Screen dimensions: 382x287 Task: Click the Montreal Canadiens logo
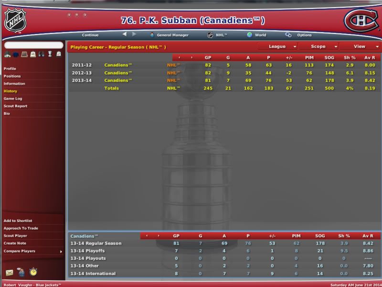361,20
